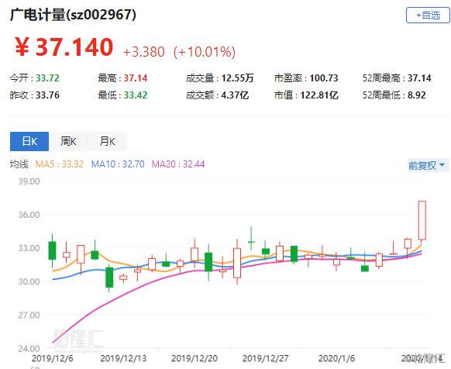451x369 pixels.
Task: Click the 2019/12/27 date axis label
Action: click(266, 359)
